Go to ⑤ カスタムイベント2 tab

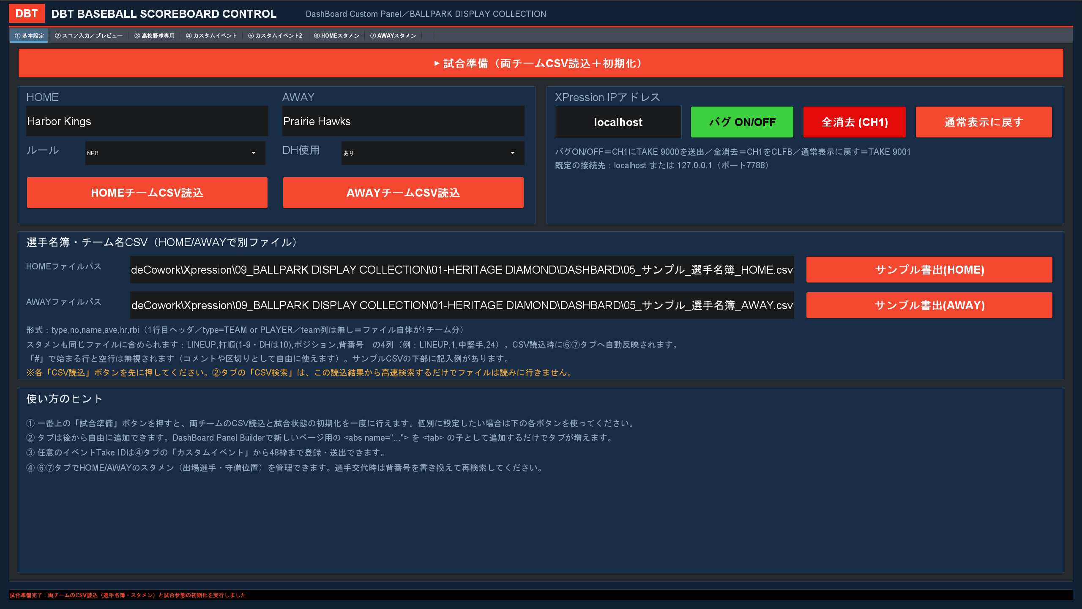tap(275, 36)
